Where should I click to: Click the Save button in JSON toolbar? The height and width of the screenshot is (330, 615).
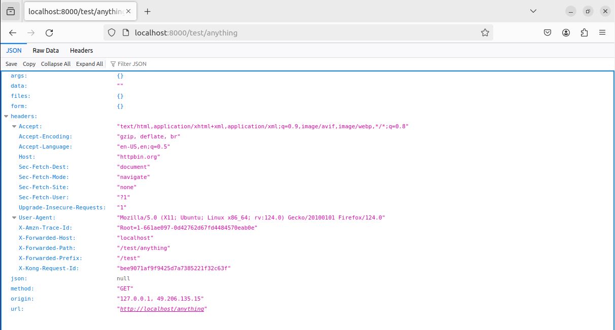click(11, 64)
